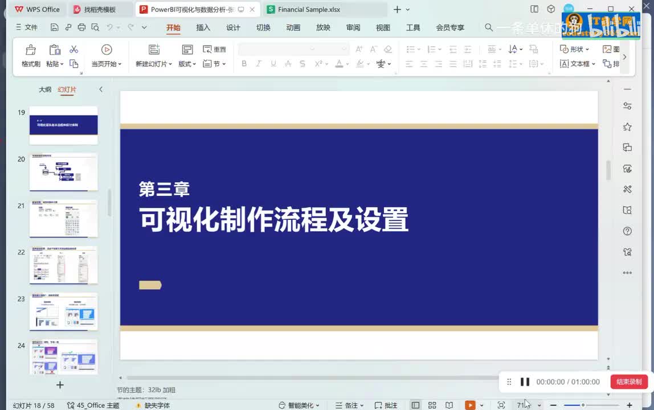Click the Save icon in quick access bar
Image resolution: width=654 pixels, height=410 pixels.
[54, 27]
